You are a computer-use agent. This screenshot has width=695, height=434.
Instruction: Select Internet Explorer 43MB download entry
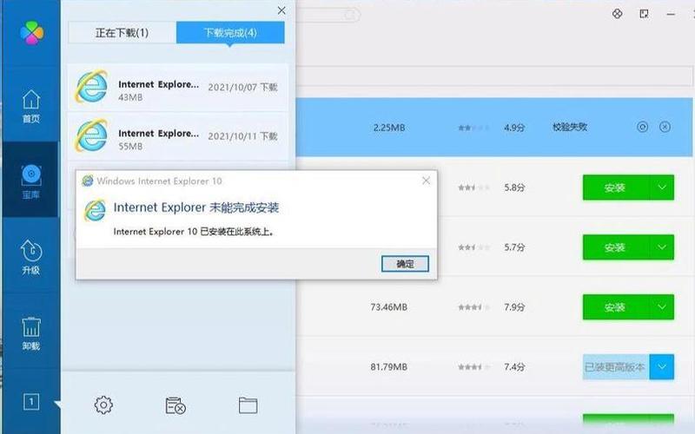(x=178, y=88)
